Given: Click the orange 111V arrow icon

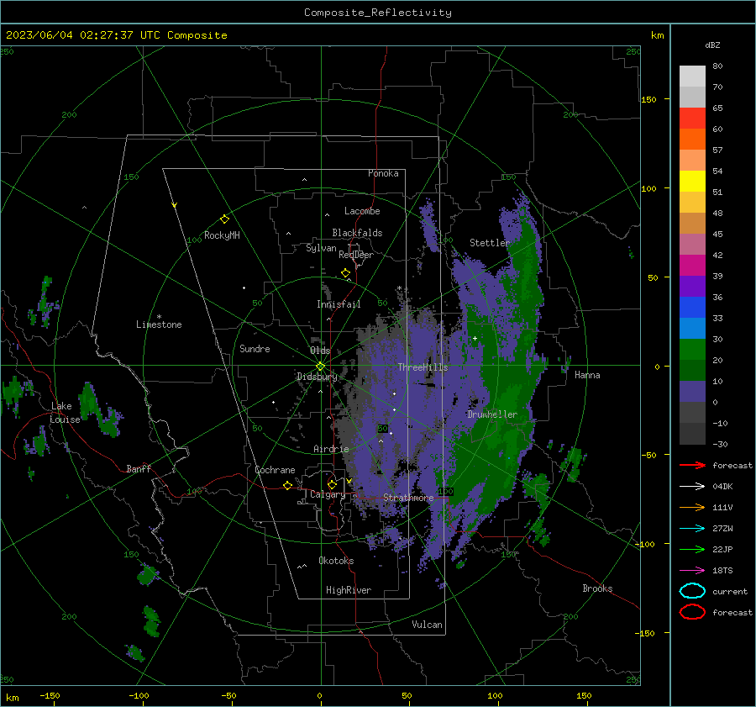Looking at the screenshot, I should pos(692,507).
